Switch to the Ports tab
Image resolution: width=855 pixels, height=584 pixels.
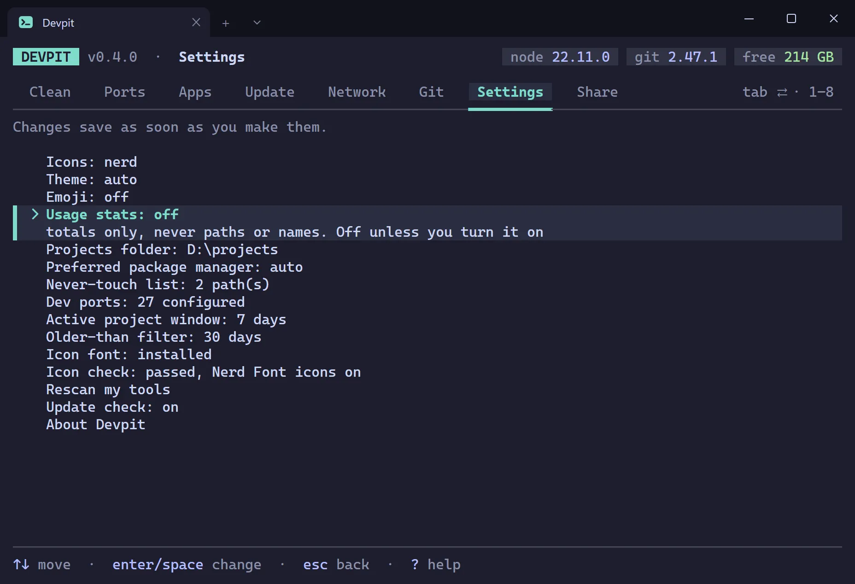tap(125, 92)
